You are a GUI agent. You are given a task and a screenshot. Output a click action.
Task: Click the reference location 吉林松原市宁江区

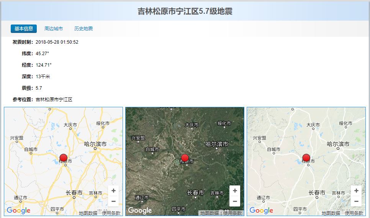(x=54, y=100)
